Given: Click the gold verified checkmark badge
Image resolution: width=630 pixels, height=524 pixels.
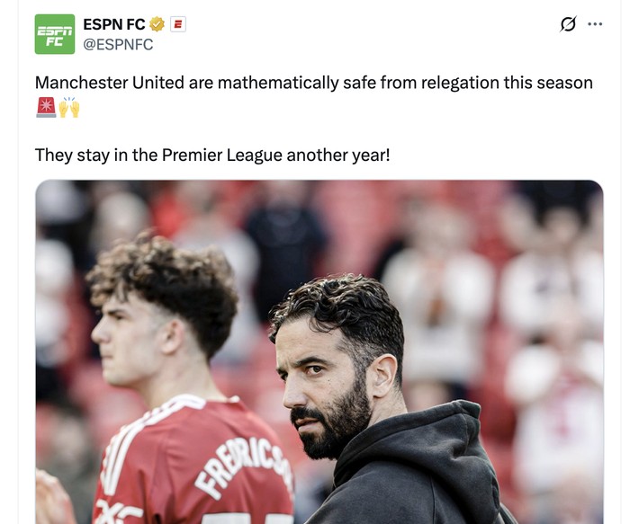Looking at the screenshot, I should [157, 24].
